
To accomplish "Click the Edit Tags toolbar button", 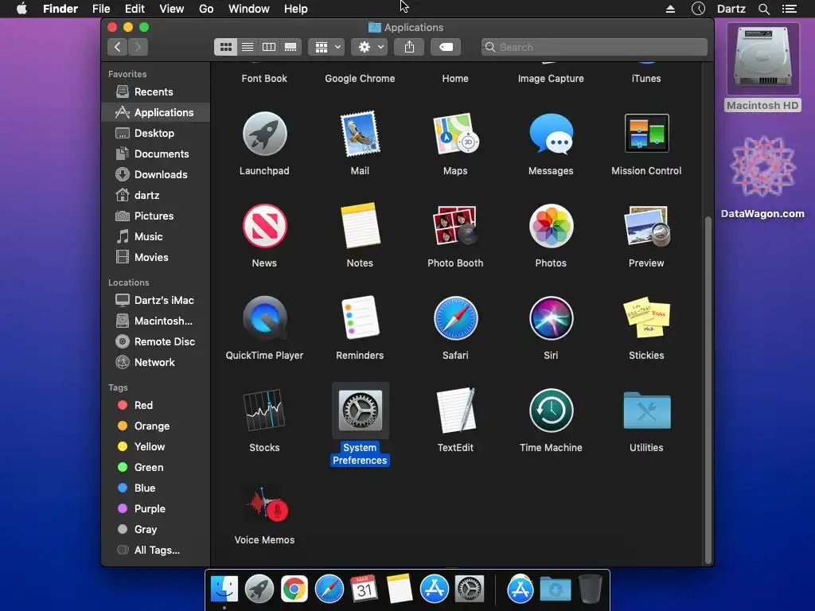I will pos(446,47).
